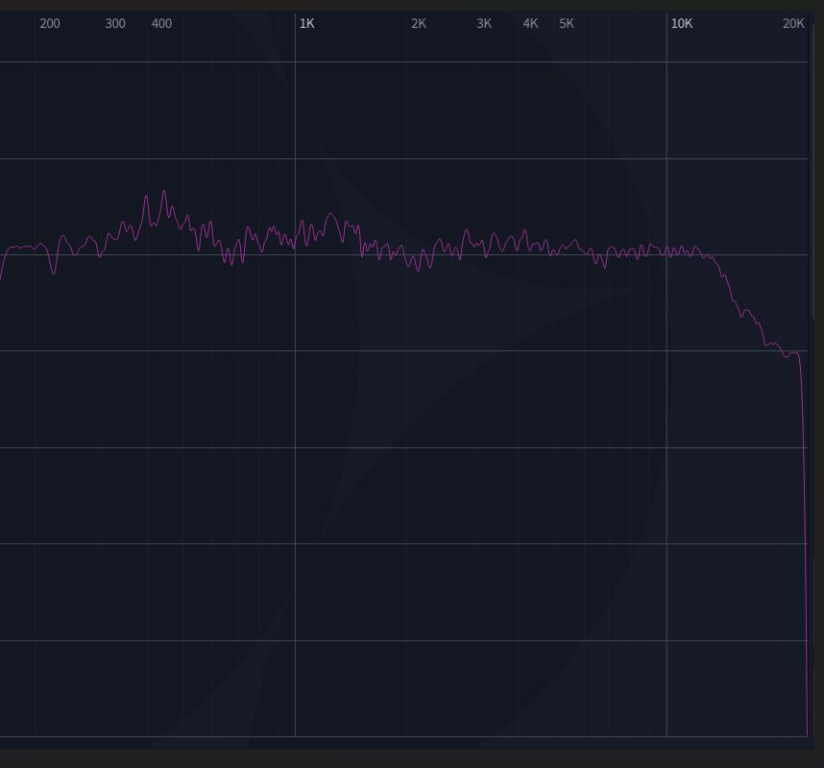The image size is (824, 768).
Task: Click the 200 frequency axis label
Action: (x=50, y=24)
